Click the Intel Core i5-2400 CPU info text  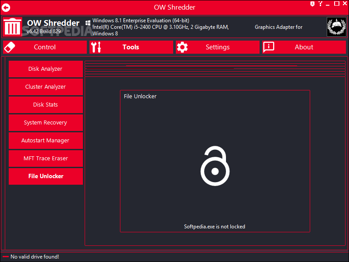(161, 27)
